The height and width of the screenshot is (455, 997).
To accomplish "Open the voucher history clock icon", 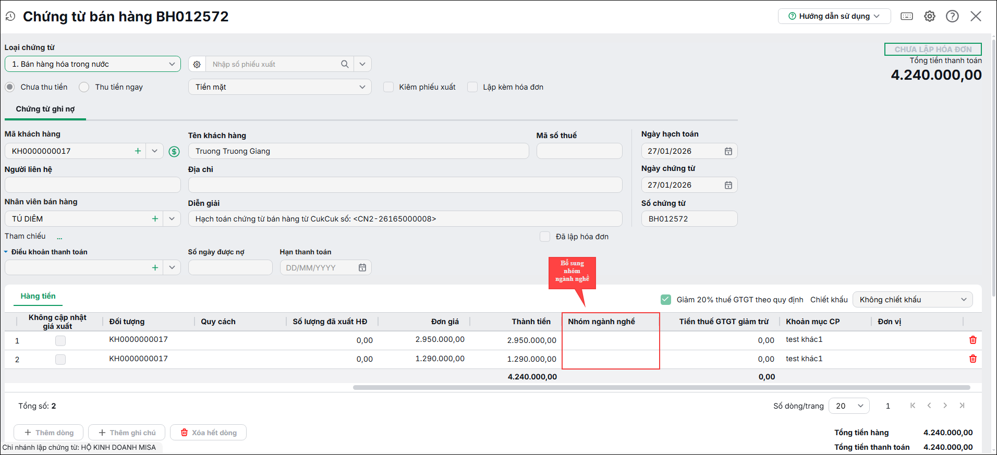I will (10, 17).
